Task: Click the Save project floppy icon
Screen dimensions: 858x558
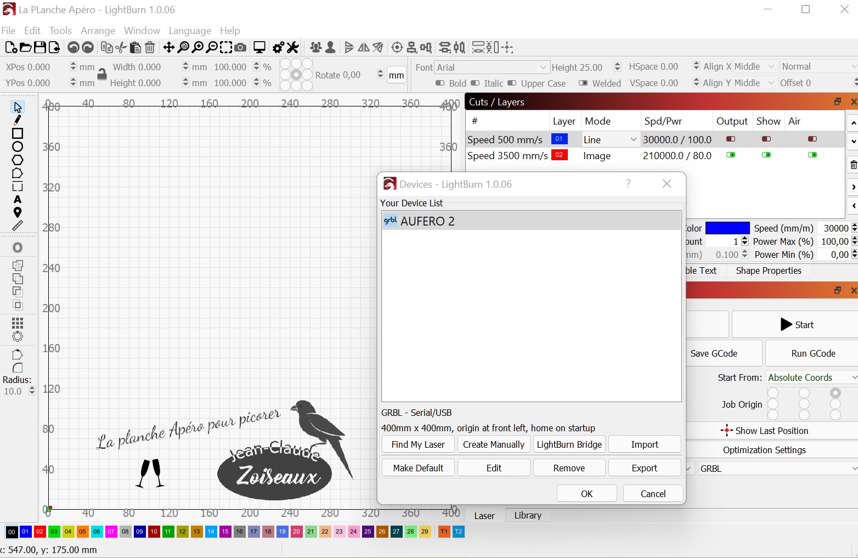Action: coord(40,48)
